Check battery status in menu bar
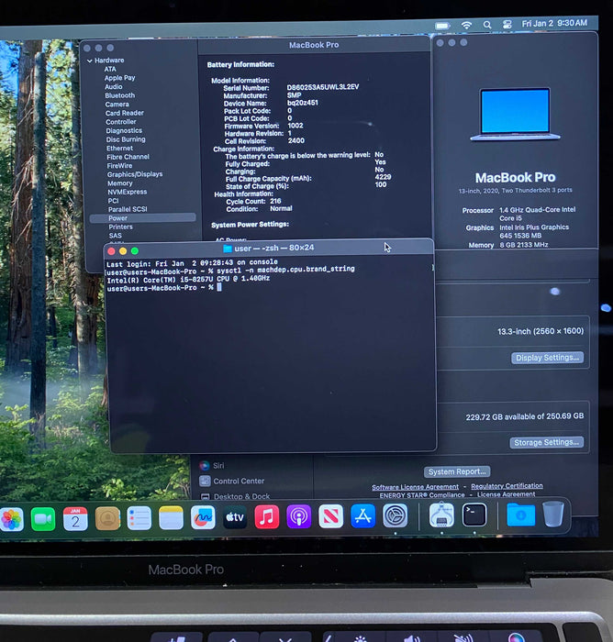The image size is (613, 642). coord(442,26)
